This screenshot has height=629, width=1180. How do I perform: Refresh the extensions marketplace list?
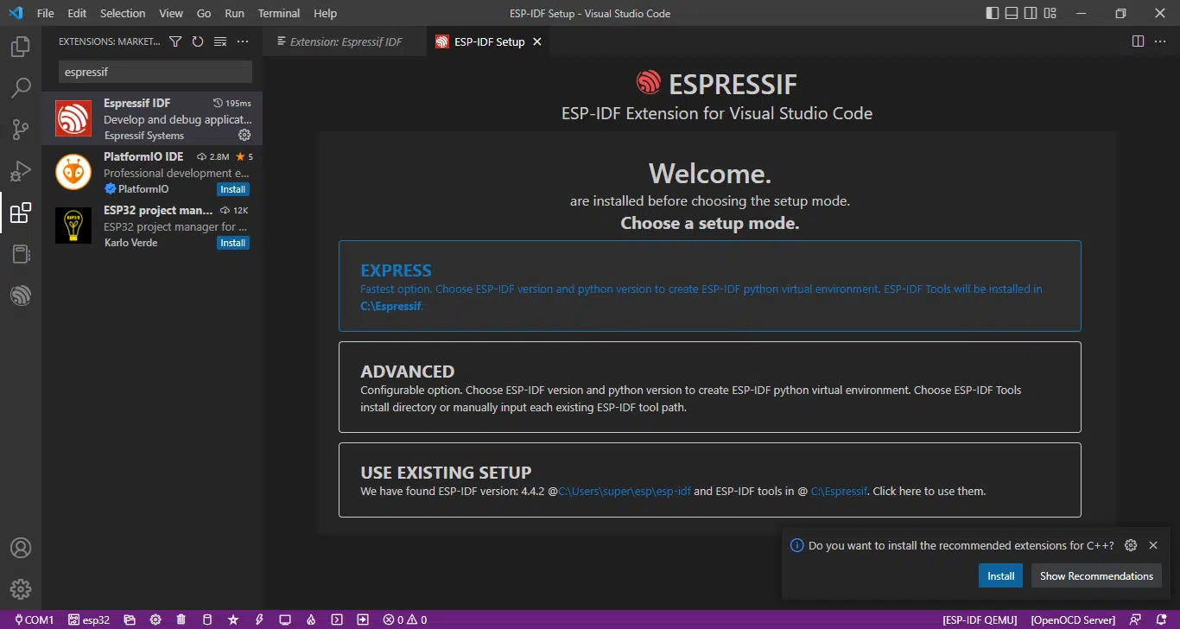point(198,41)
